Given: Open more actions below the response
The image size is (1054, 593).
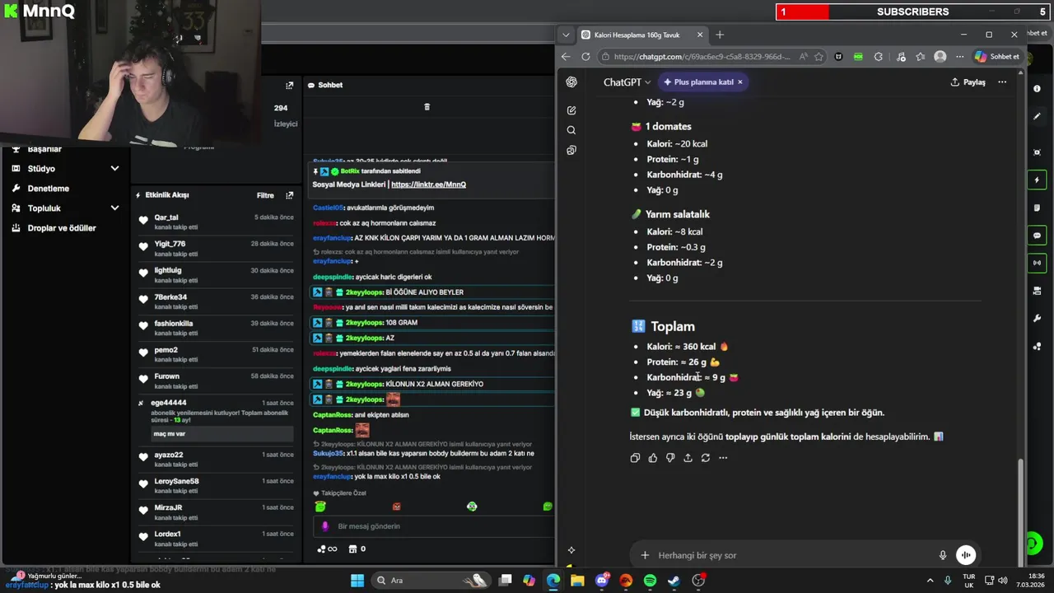Looking at the screenshot, I should [723, 458].
